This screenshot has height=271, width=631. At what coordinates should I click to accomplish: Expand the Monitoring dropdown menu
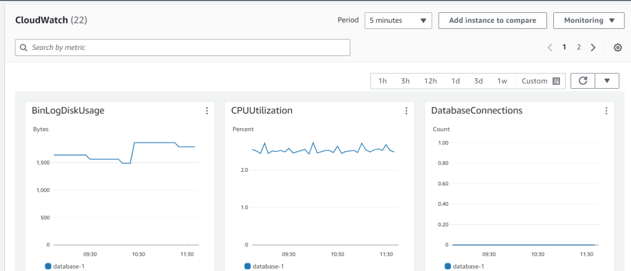[x=589, y=20]
